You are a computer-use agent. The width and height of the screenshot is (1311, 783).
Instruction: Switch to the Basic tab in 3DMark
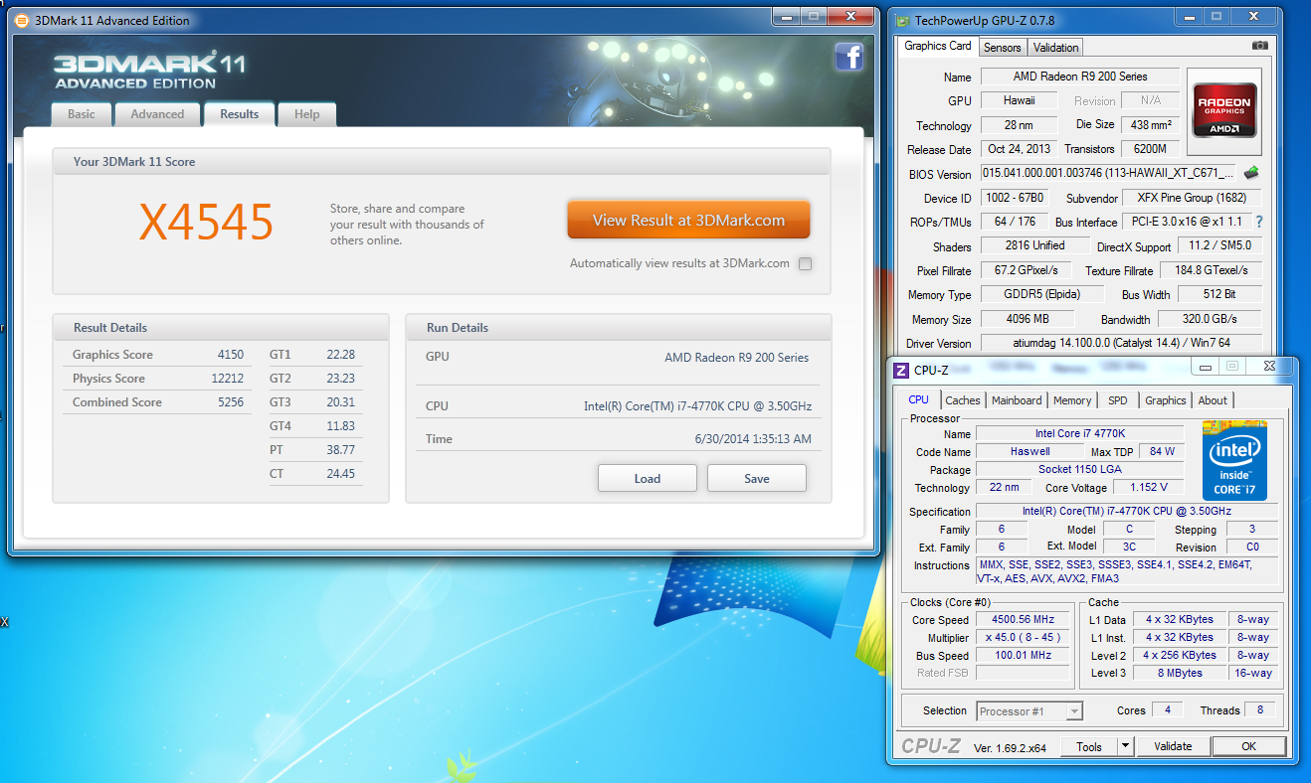click(x=82, y=114)
